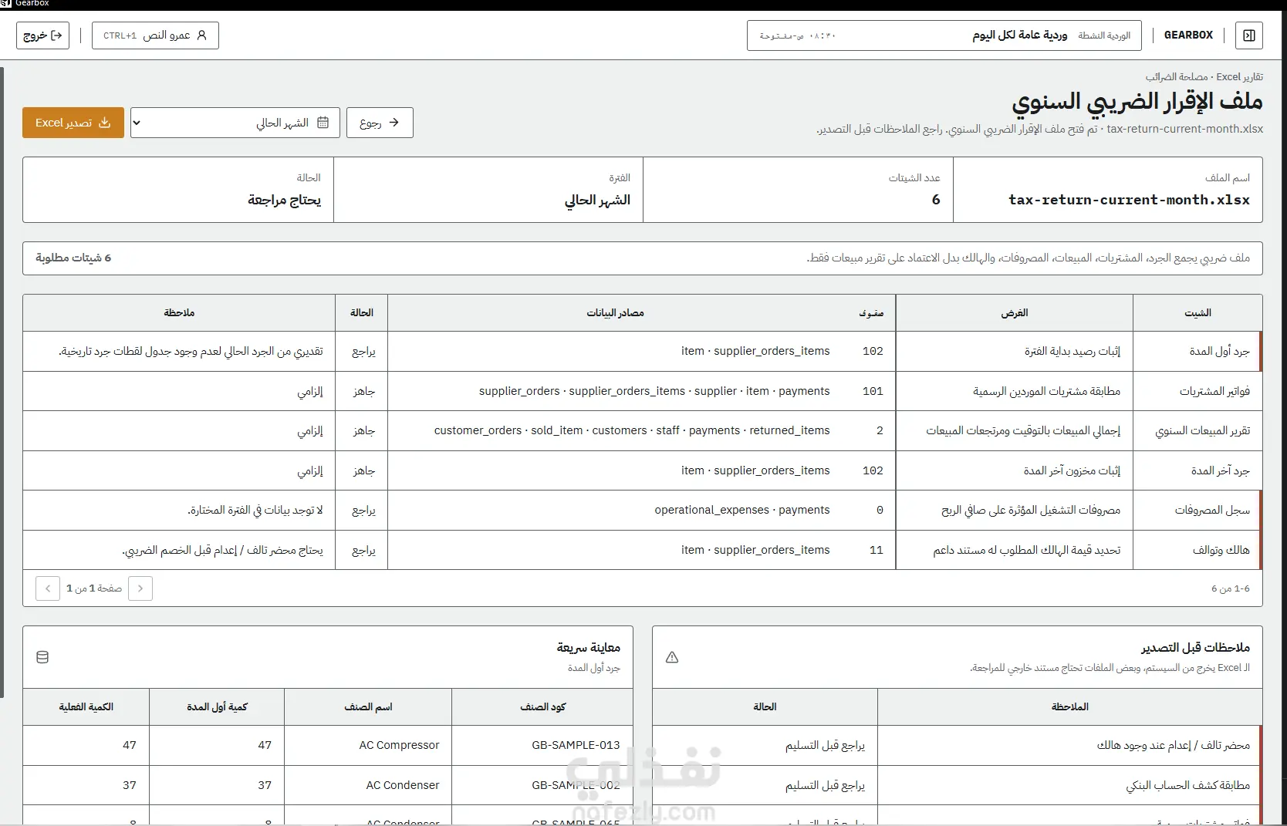This screenshot has height=826, width=1287.
Task: Click the صفوف column header
Action: (x=872, y=313)
